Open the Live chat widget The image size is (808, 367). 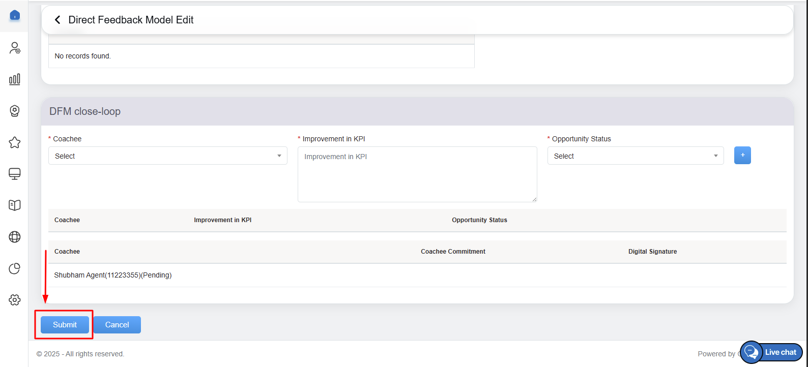coord(771,352)
